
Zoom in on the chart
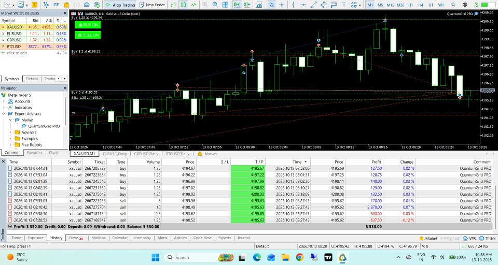(x=205, y=5)
